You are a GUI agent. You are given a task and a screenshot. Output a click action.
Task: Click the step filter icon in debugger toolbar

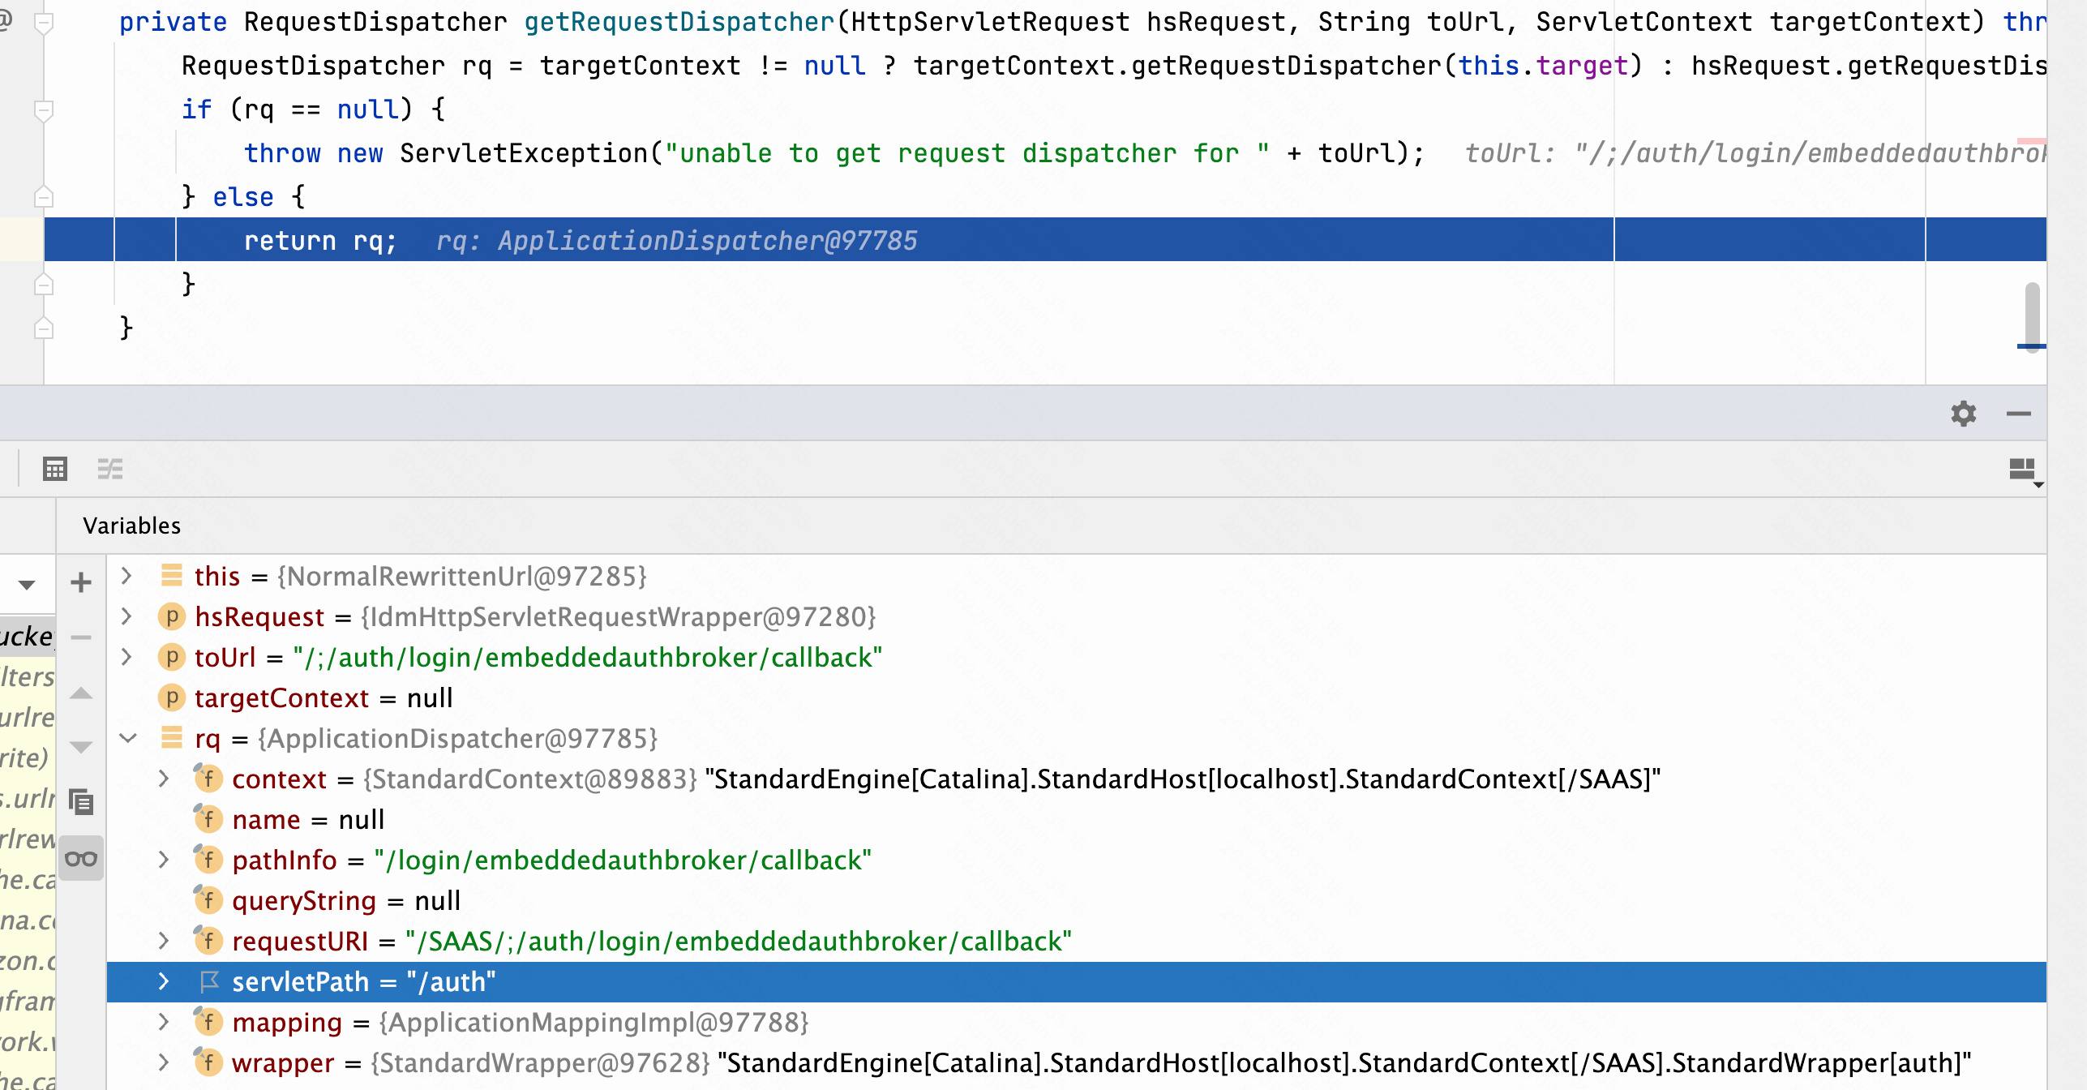pos(110,468)
